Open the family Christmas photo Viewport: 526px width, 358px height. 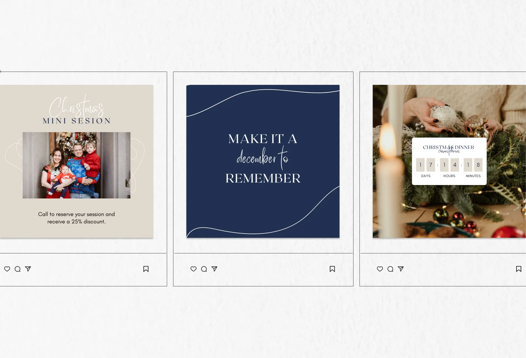[x=77, y=165]
